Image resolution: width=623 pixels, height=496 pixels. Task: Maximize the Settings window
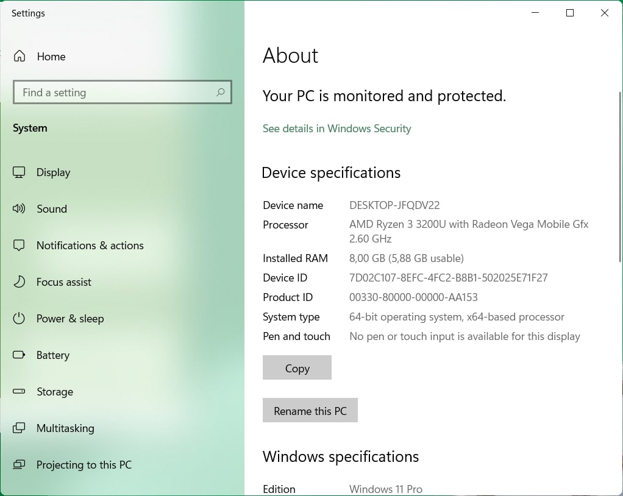570,13
